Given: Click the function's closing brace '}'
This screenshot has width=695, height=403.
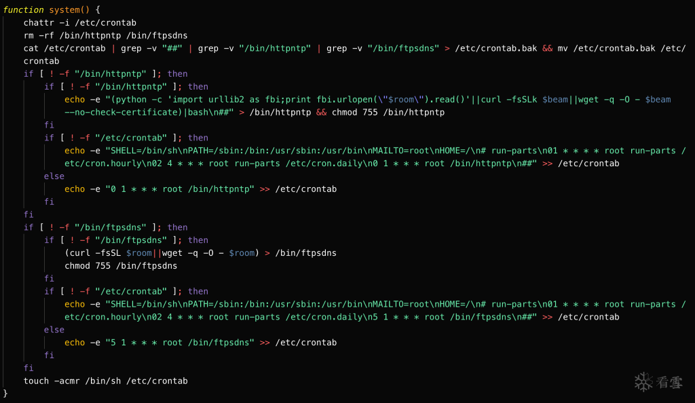Looking at the screenshot, I should click(x=5, y=394).
